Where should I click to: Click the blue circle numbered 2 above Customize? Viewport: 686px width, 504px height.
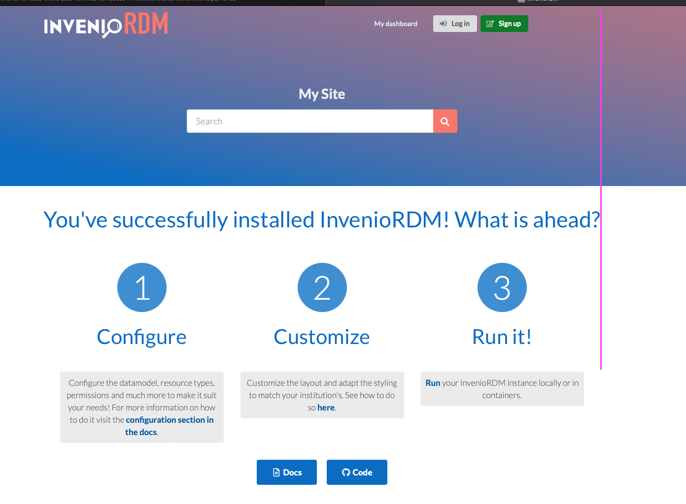[322, 287]
